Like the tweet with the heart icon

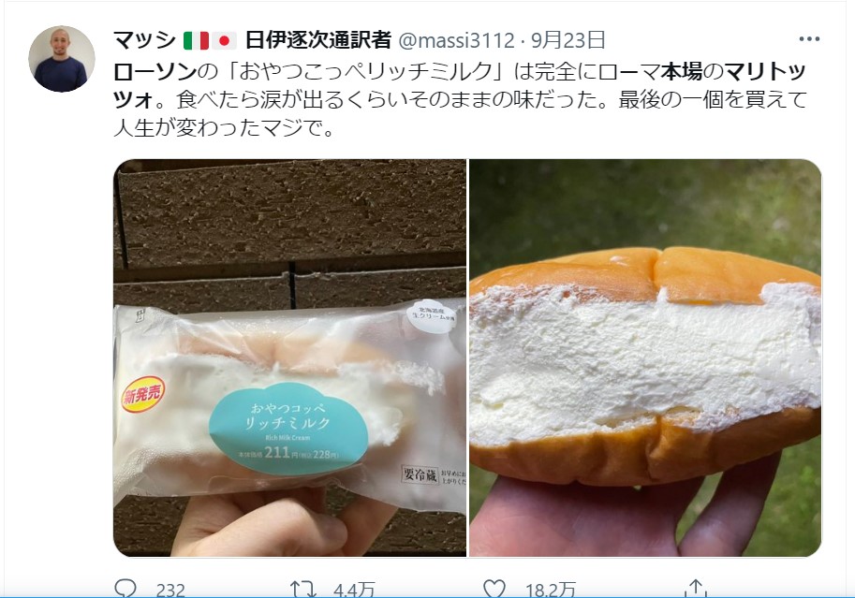pyautogui.click(x=494, y=589)
